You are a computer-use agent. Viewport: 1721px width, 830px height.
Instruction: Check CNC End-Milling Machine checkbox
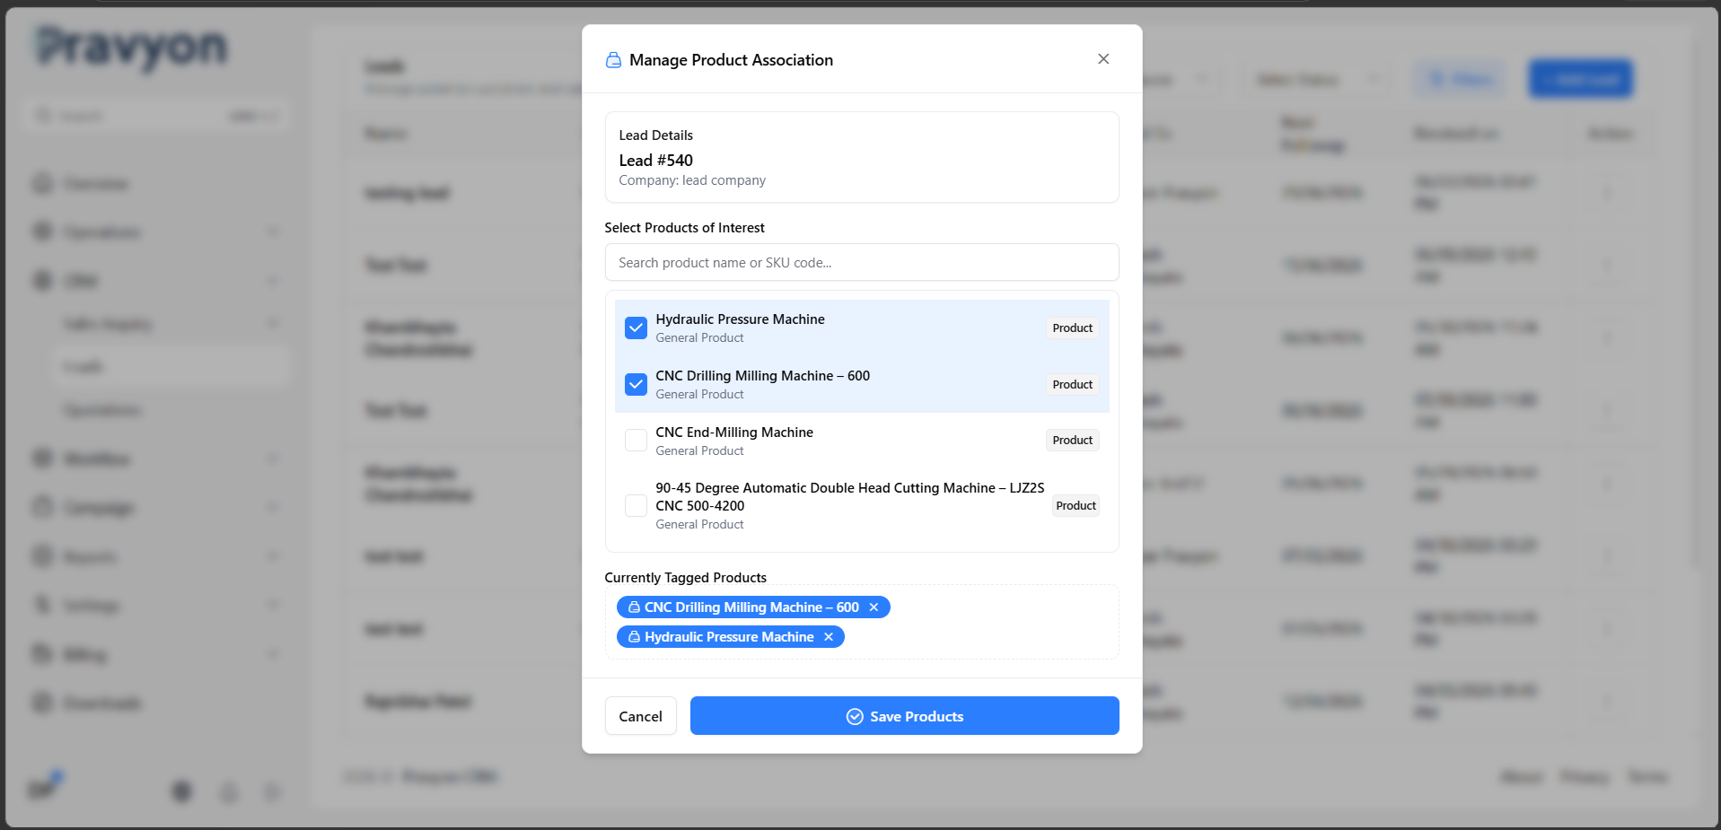(x=636, y=441)
